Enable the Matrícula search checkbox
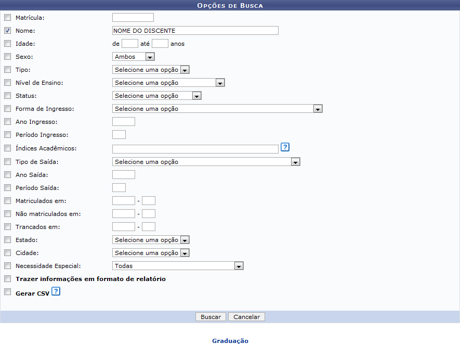460x344 pixels. pos(7,18)
